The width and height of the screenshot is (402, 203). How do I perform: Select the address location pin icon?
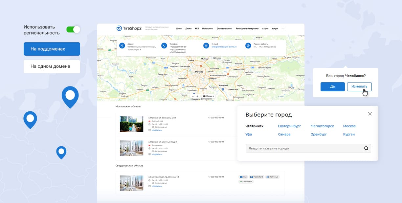point(122,45)
